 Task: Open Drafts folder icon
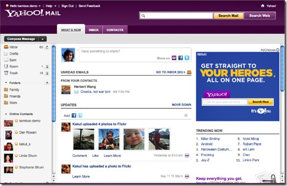point(6,53)
